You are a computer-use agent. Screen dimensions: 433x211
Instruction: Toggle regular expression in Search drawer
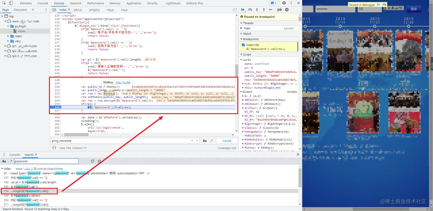[x=11, y=161]
